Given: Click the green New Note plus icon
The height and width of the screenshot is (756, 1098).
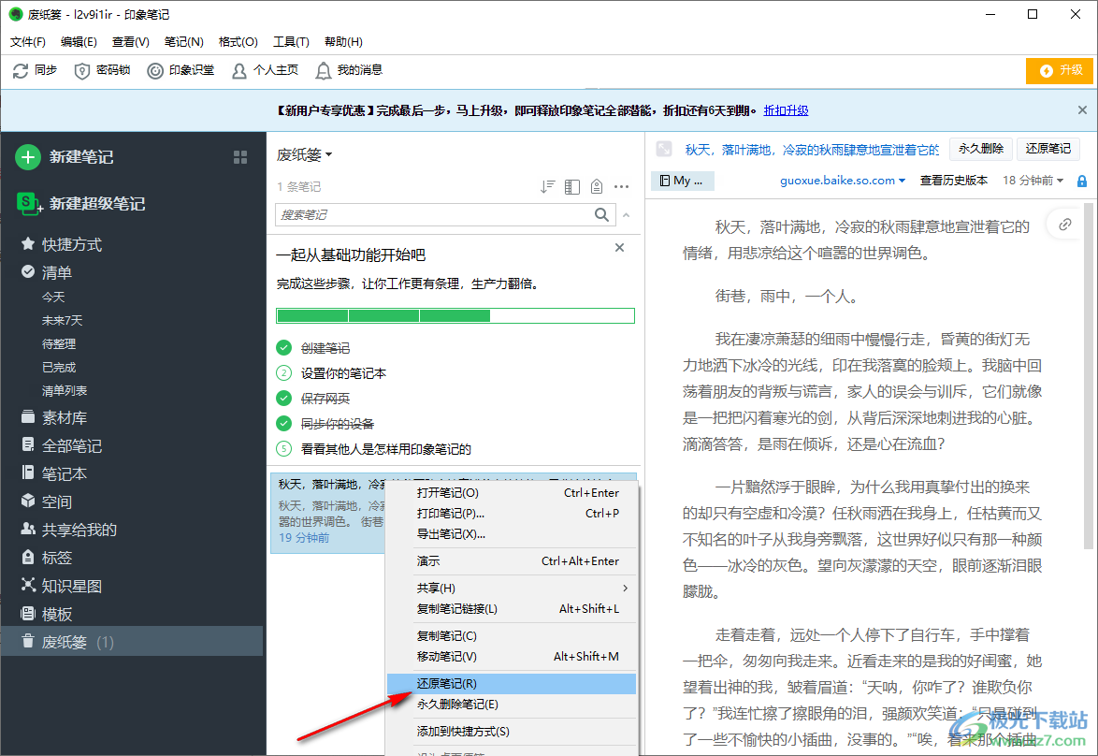Looking at the screenshot, I should (x=28, y=157).
